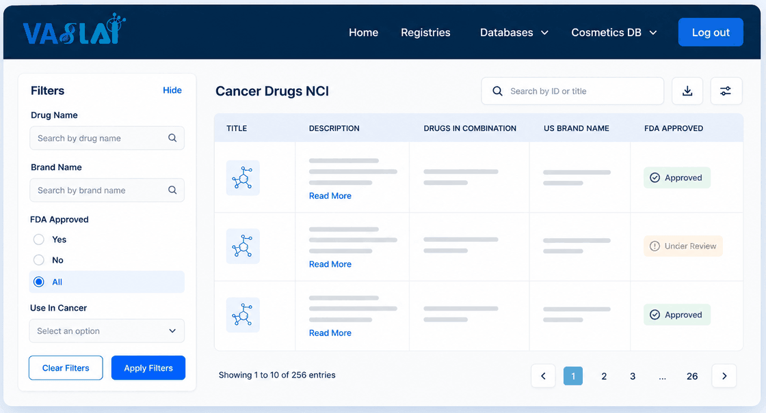766x413 pixels.
Task: Click magnifier icon in Drug Name field
Action: [172, 138]
